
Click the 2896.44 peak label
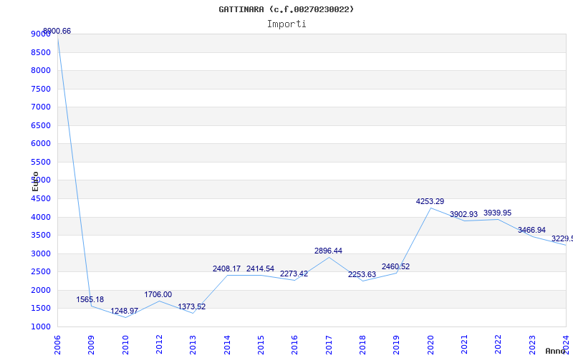328,251
